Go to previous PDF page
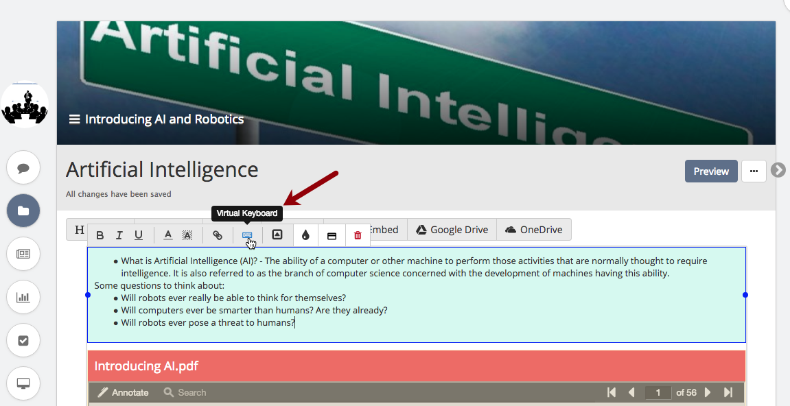Screen dimensions: 790x406 click(631, 392)
